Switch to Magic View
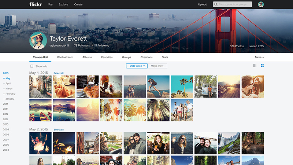 [x=157, y=66]
